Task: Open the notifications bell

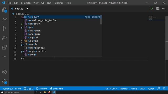Action: 164,89
